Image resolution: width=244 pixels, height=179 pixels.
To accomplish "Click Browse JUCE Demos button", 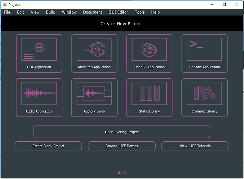I will [x=122, y=146].
